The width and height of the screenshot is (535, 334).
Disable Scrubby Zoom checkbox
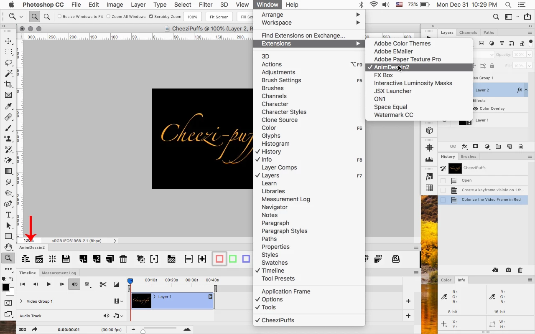151,17
